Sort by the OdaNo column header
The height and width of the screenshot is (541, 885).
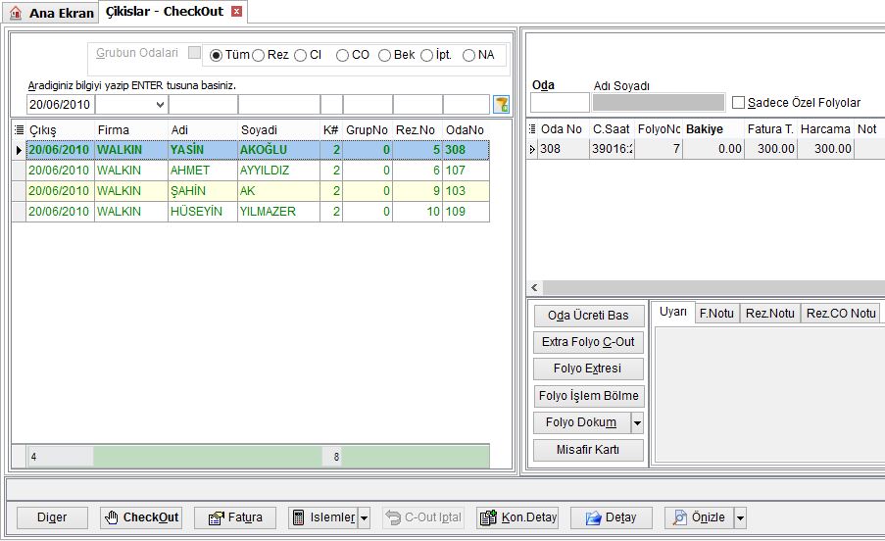pyautogui.click(x=466, y=129)
